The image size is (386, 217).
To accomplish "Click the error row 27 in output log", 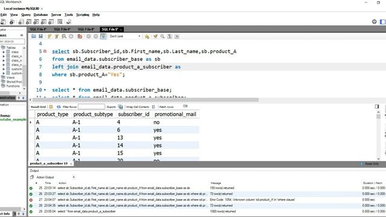I will pos(207,200).
